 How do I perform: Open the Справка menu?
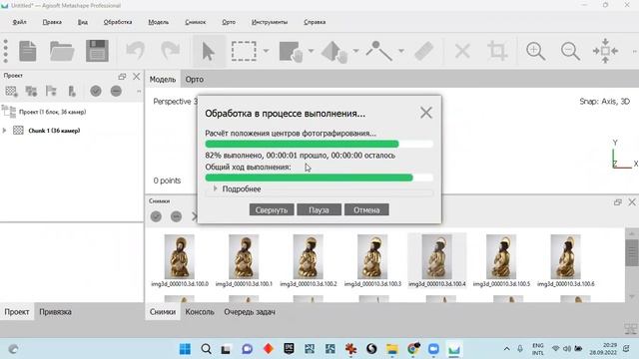point(315,22)
